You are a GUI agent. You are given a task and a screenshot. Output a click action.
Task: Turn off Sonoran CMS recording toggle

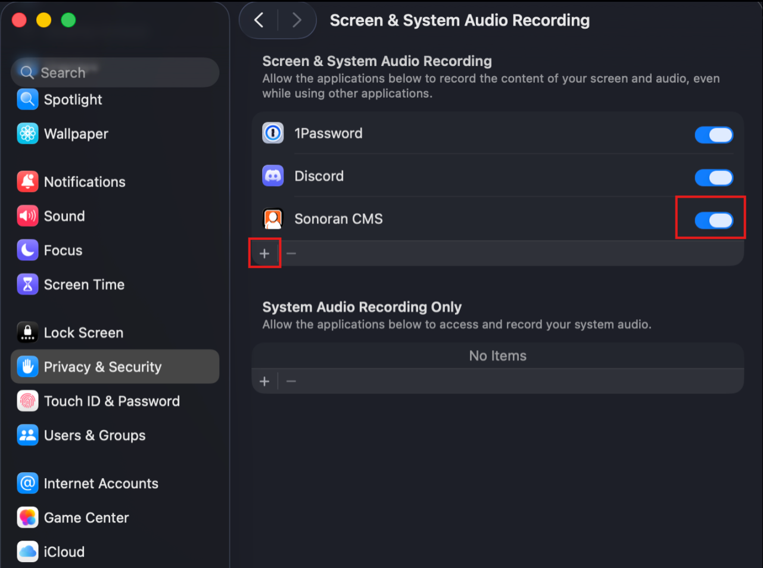[714, 220]
